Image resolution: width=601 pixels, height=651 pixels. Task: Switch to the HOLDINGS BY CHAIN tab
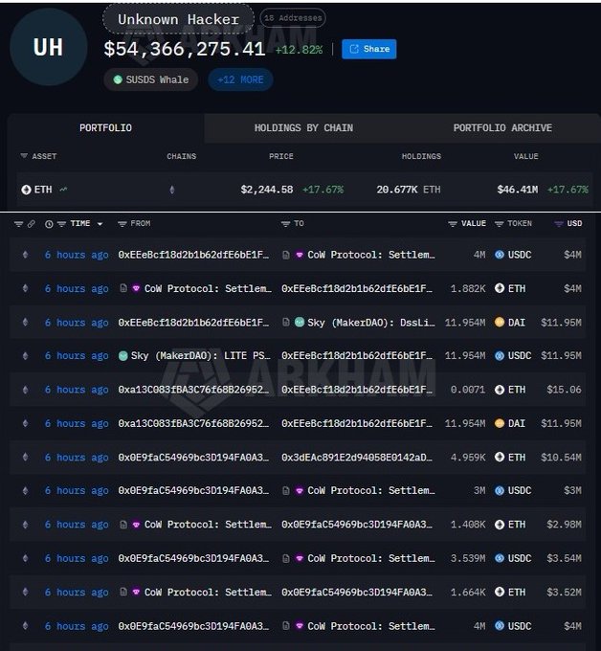(x=303, y=128)
